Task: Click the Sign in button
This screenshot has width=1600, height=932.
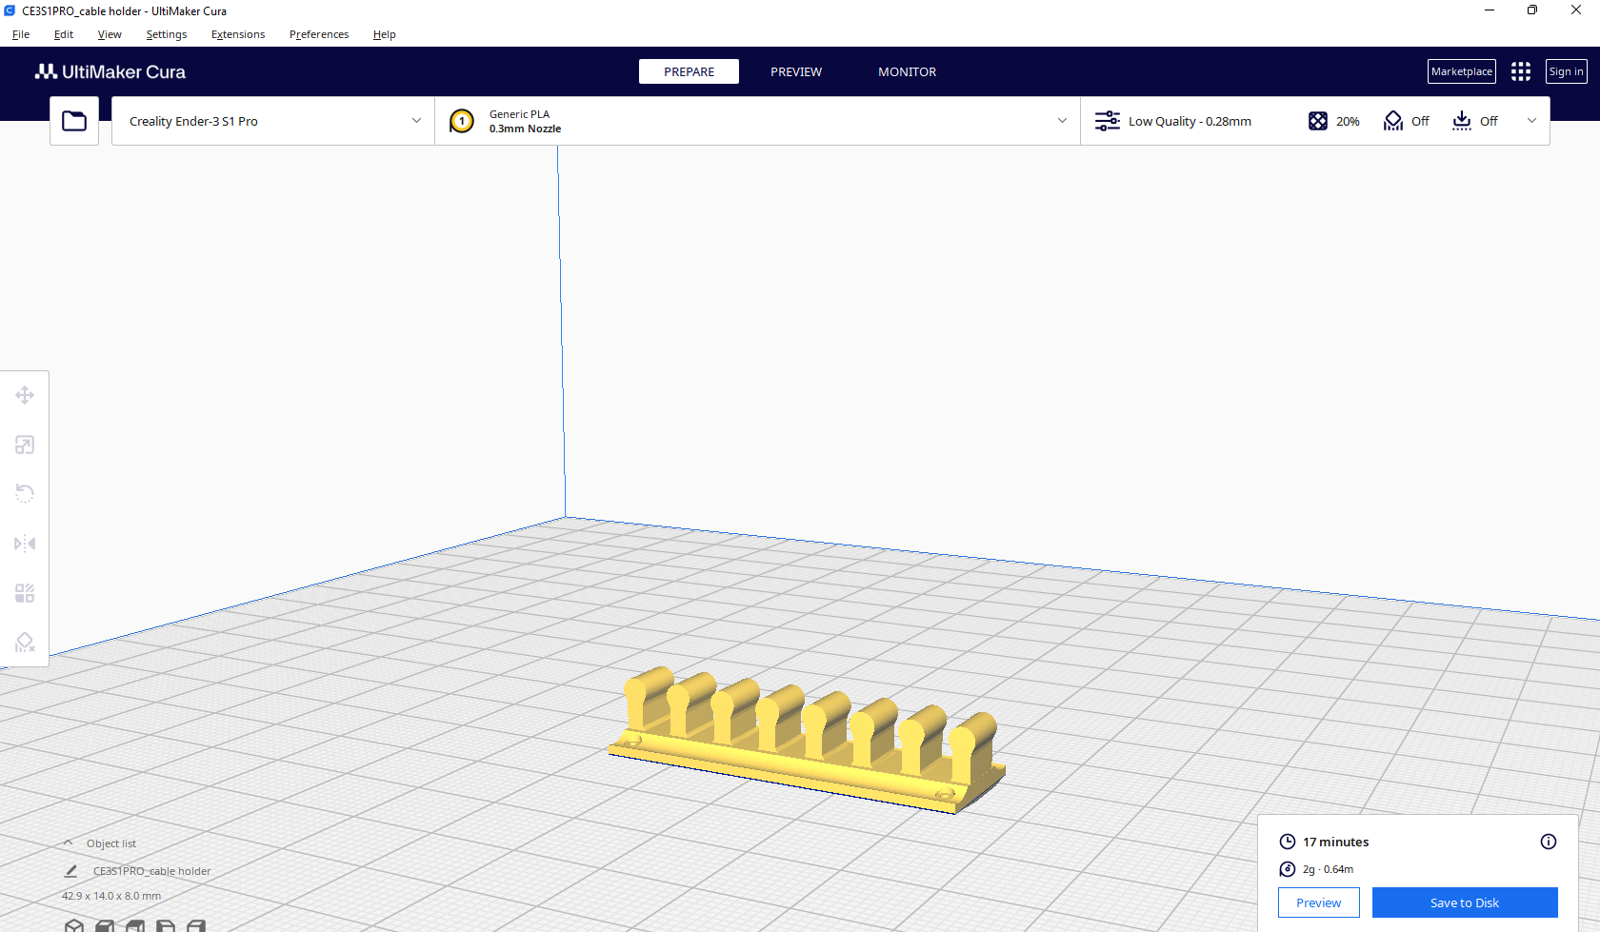Action: tap(1567, 71)
